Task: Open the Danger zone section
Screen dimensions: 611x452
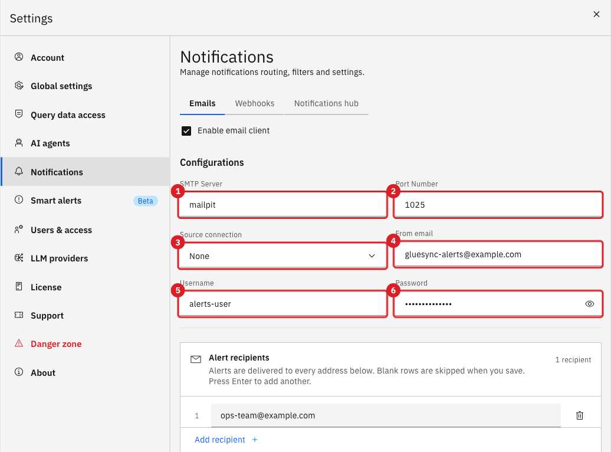Action: (x=85, y=343)
